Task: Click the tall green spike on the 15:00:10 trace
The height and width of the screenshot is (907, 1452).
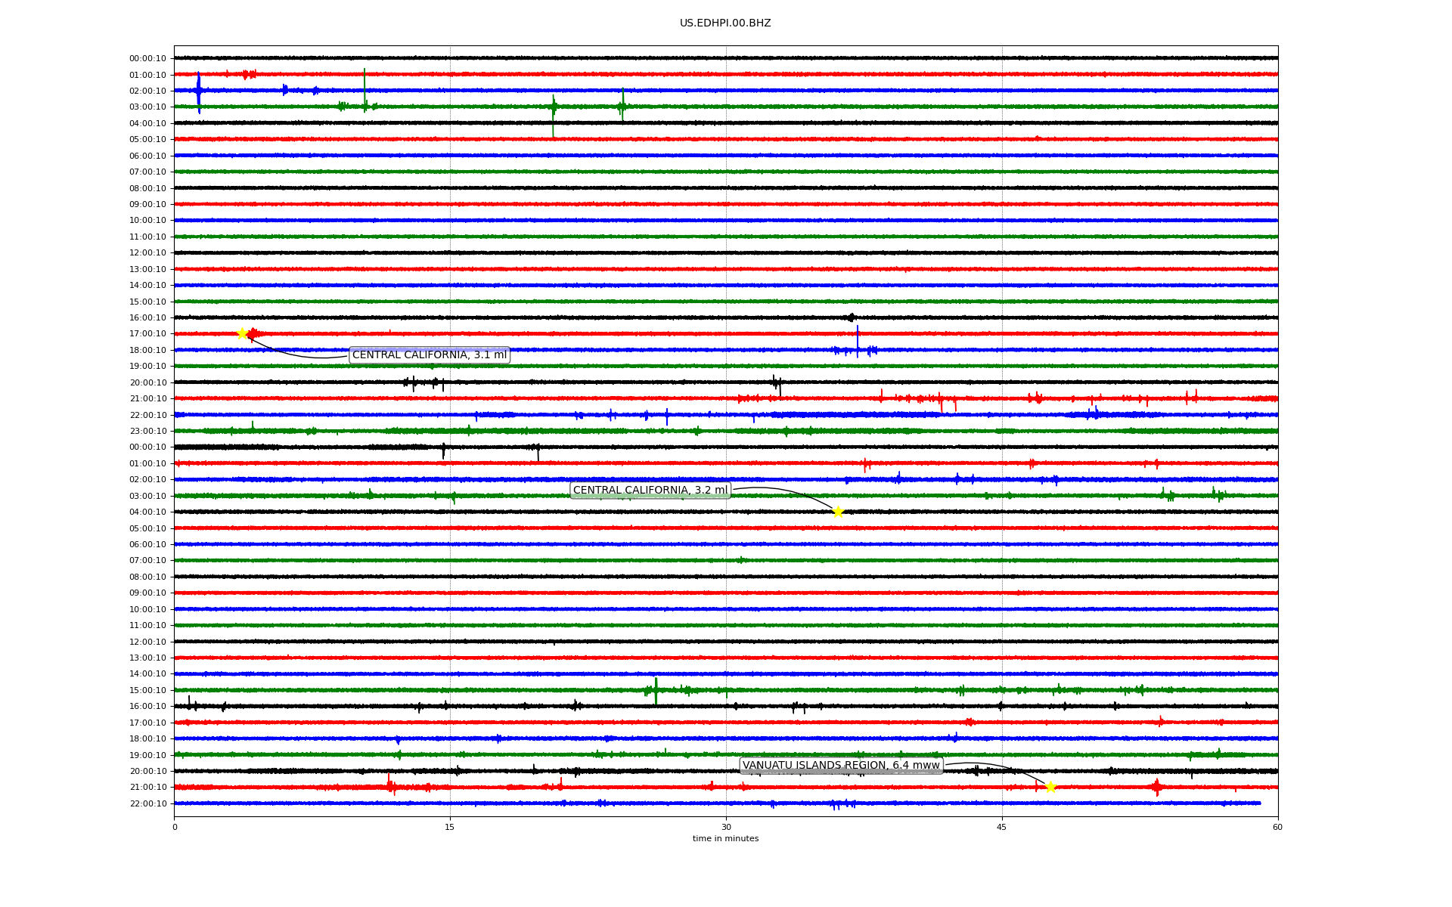Action: (656, 689)
